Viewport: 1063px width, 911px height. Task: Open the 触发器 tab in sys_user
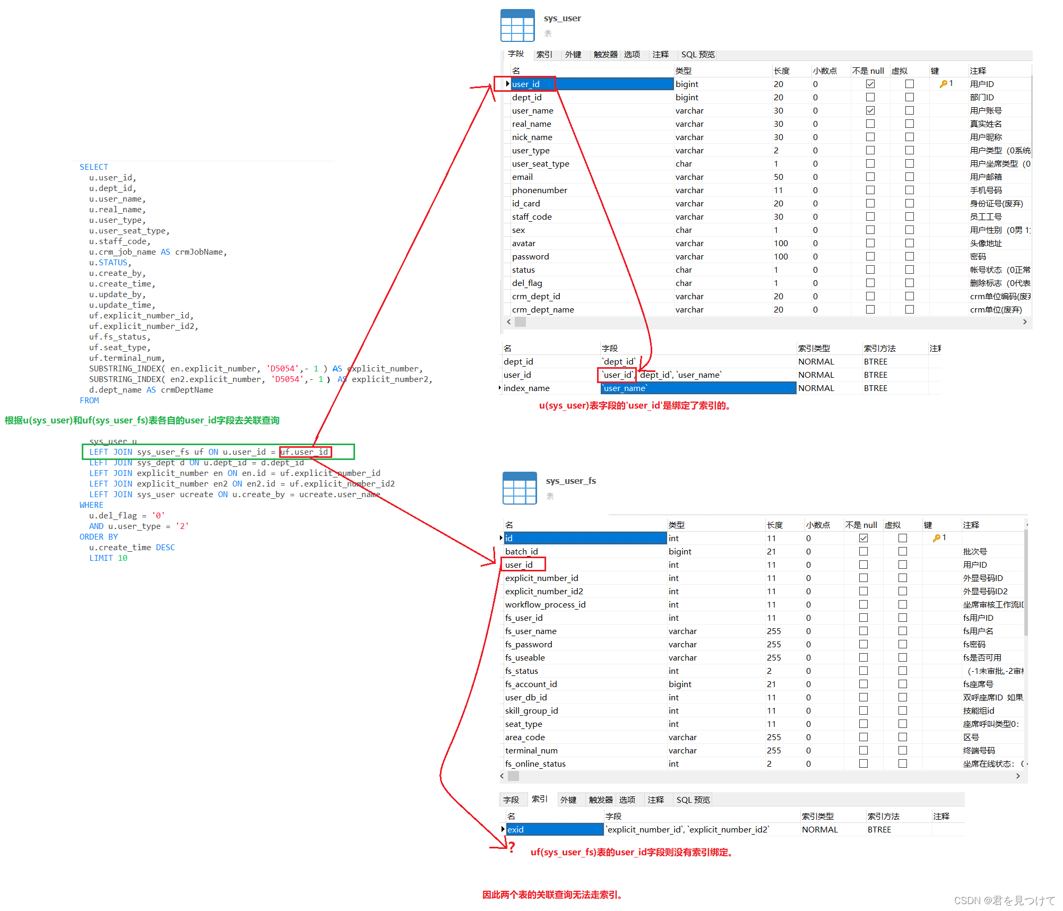pos(605,55)
